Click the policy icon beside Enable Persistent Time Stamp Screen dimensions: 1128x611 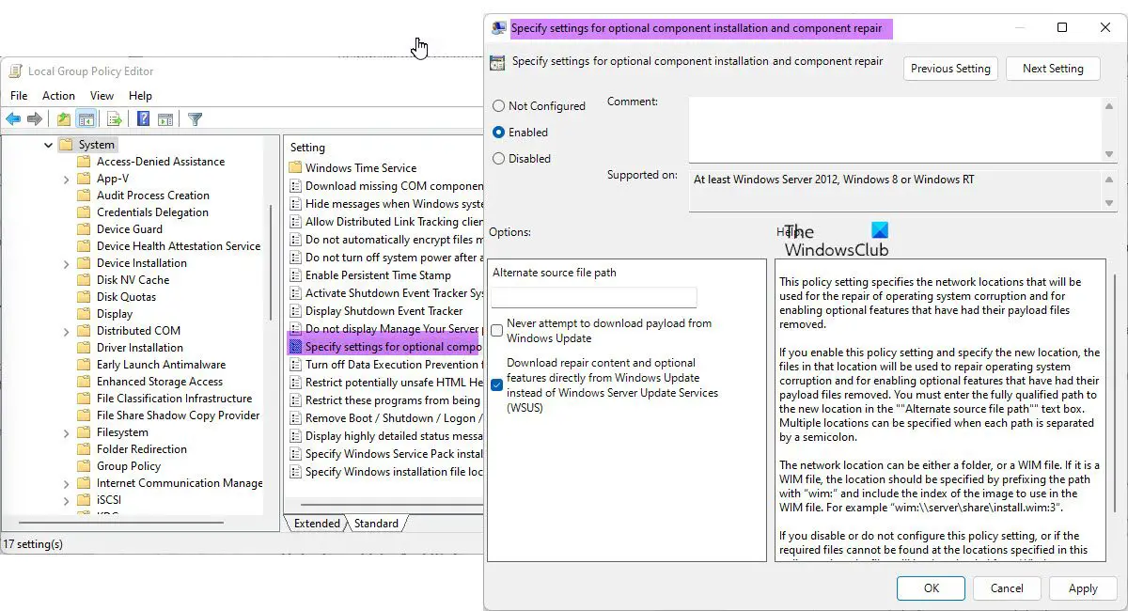(x=295, y=275)
